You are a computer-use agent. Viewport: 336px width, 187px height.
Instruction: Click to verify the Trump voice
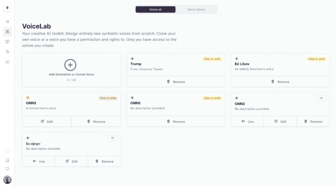(x=212, y=59)
